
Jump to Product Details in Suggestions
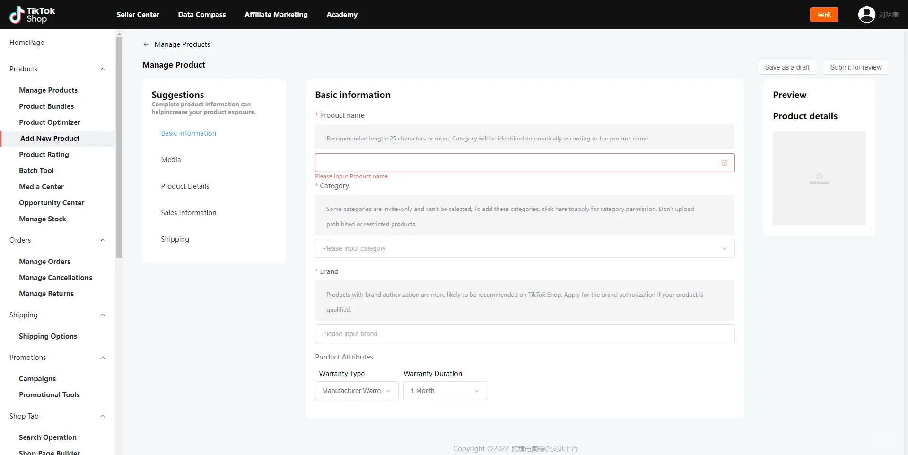click(185, 186)
